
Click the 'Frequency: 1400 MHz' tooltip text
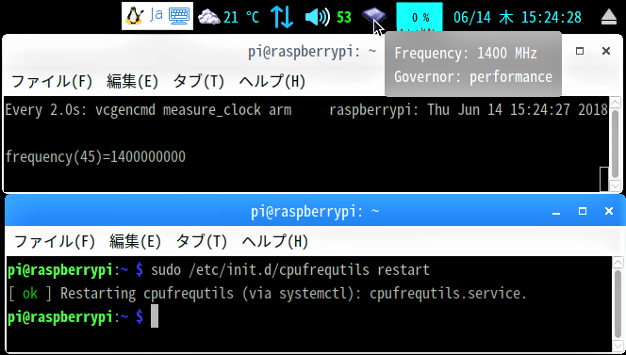(x=466, y=53)
